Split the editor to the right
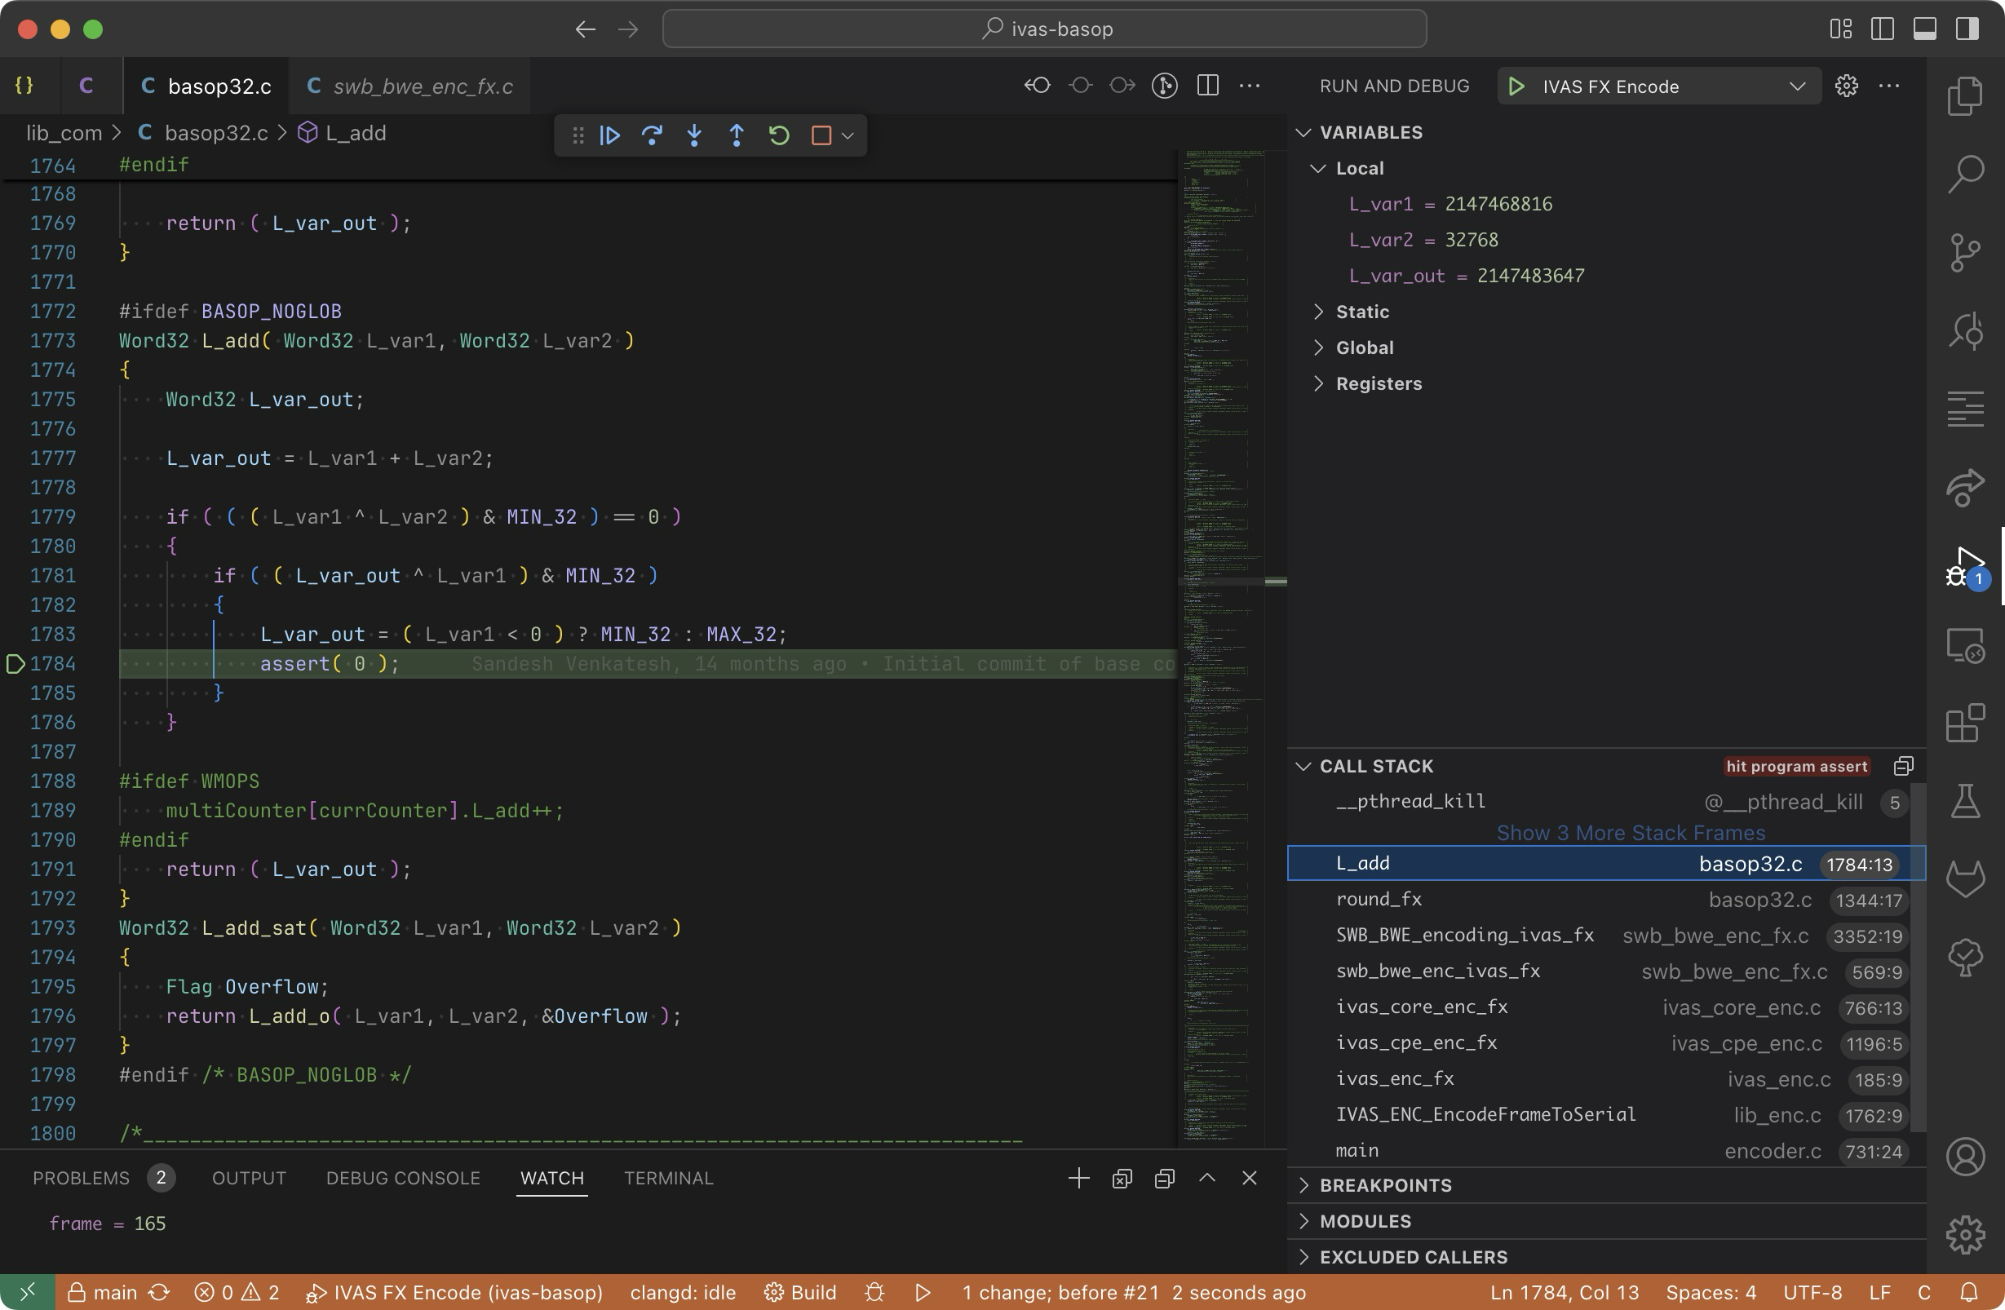Image resolution: width=2005 pixels, height=1310 pixels. [1208, 86]
